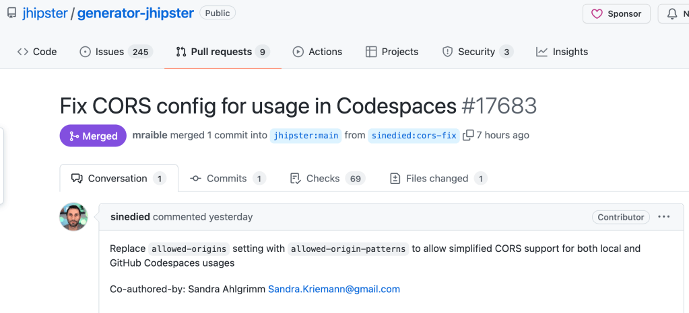689x313 pixels.
Task: Click the repository book icon
Action: (x=11, y=13)
